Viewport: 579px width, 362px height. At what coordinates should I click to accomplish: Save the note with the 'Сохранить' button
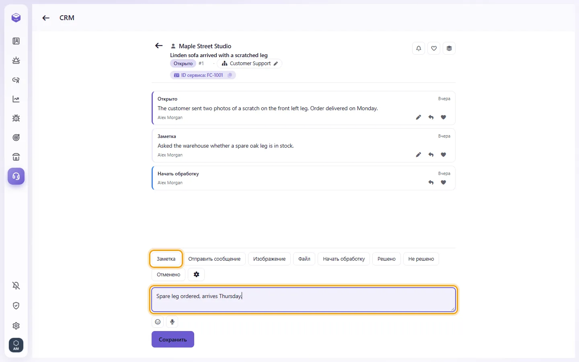pyautogui.click(x=173, y=339)
